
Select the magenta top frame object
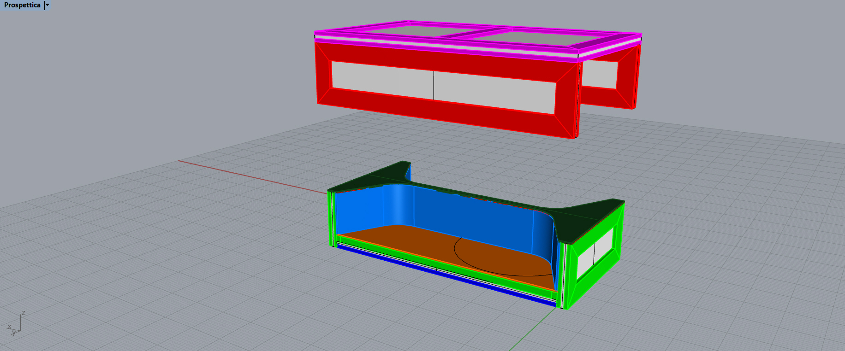[478, 41]
